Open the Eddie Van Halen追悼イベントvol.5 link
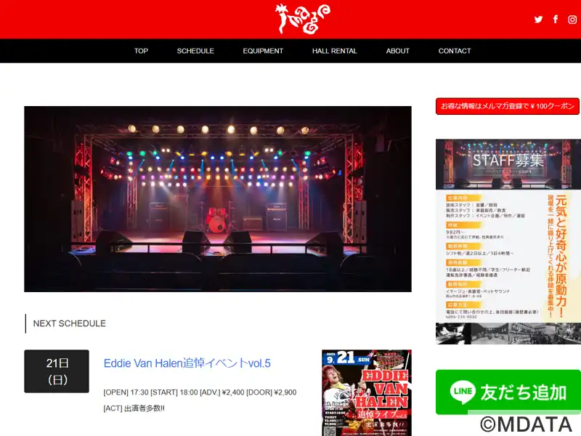 click(x=187, y=363)
